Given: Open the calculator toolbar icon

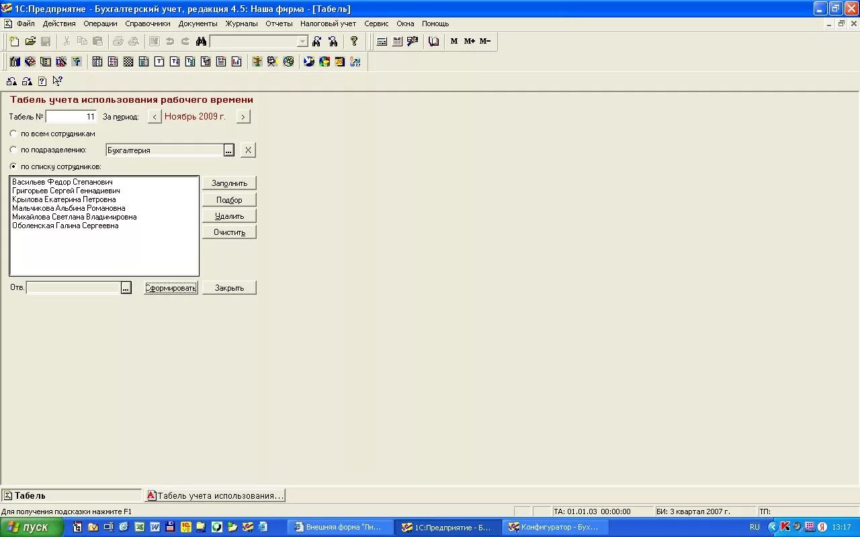Looking at the screenshot, I should point(382,41).
